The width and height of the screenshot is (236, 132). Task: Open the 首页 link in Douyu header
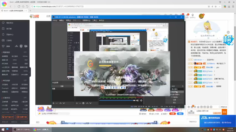click(48, 16)
